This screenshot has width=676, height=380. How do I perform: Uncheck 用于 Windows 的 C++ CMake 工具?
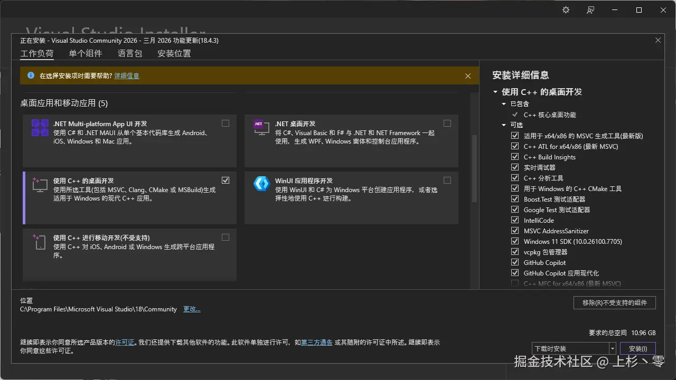click(x=515, y=188)
